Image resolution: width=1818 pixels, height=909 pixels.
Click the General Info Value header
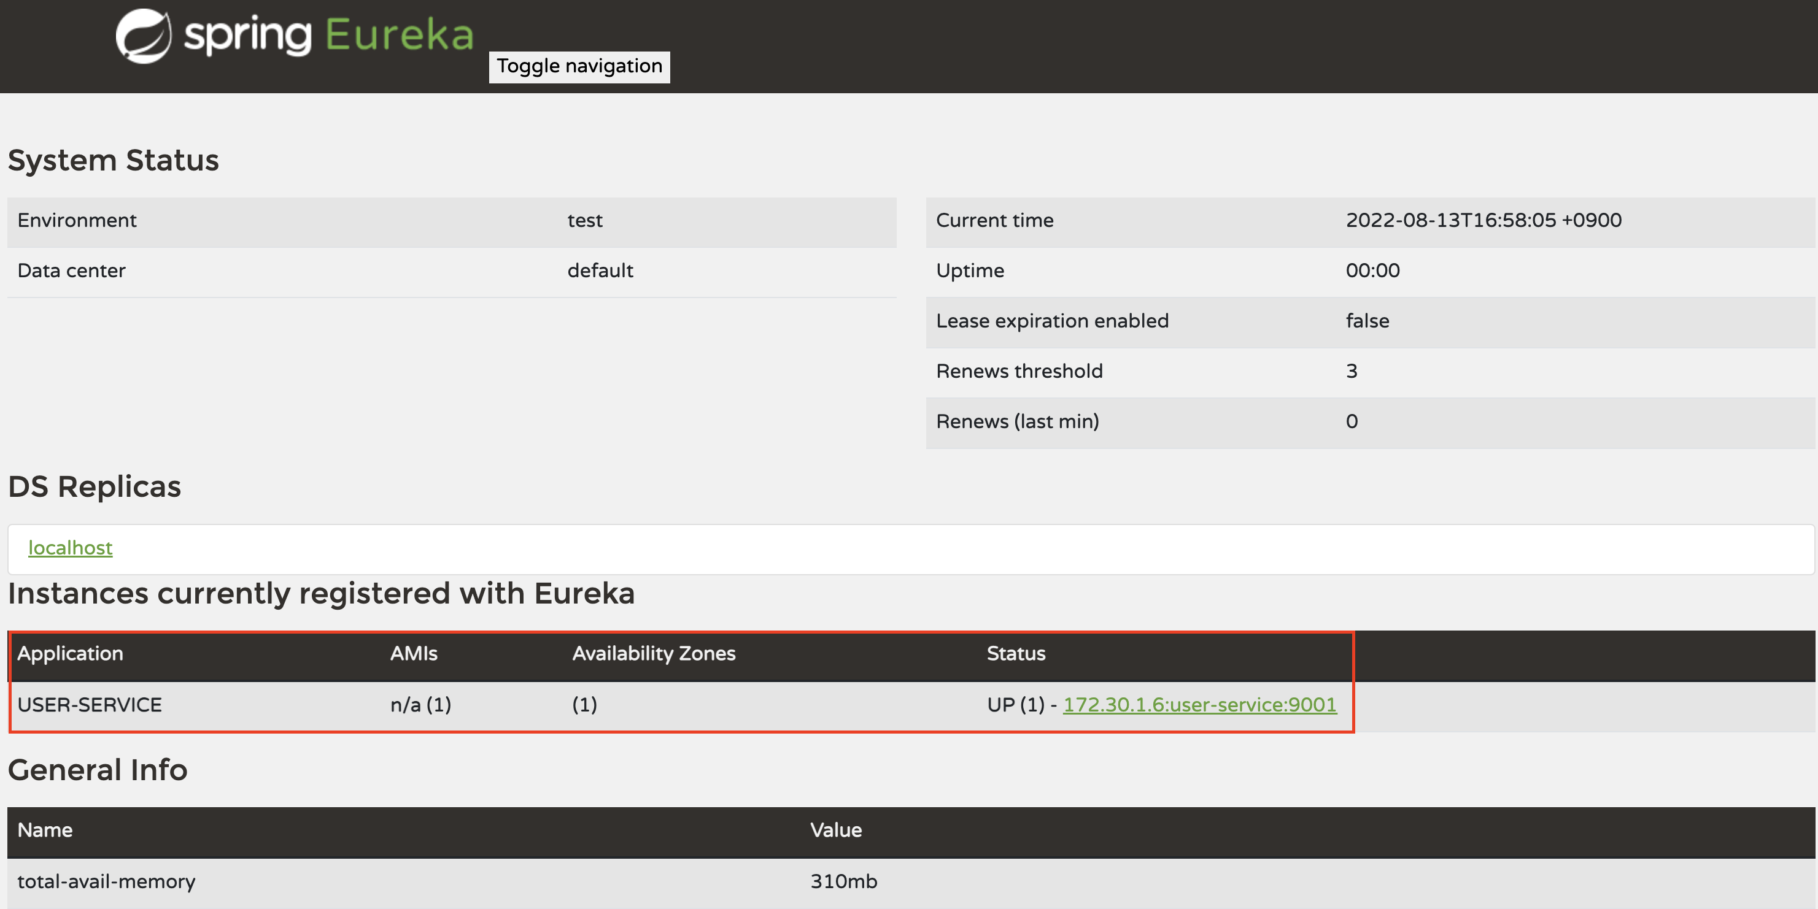(835, 830)
